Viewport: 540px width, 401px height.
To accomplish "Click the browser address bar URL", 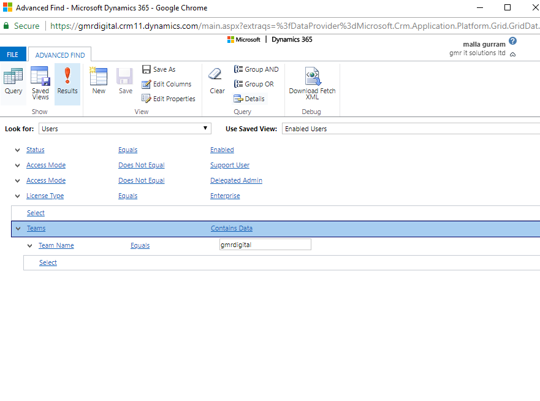I will [x=294, y=26].
